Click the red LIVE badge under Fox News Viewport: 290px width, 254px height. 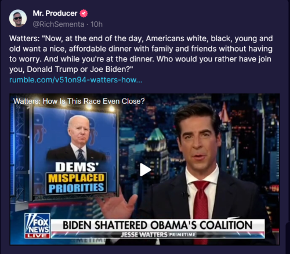[x=38, y=236]
